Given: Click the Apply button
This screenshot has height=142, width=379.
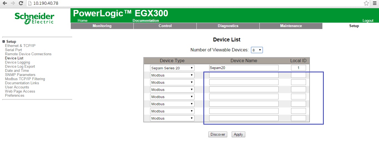Looking at the screenshot, I should click(238, 134).
